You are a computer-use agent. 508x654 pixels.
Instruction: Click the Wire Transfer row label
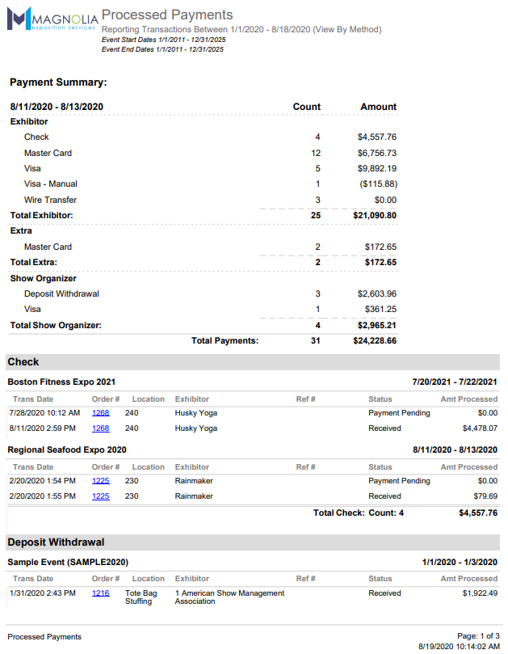[50, 200]
